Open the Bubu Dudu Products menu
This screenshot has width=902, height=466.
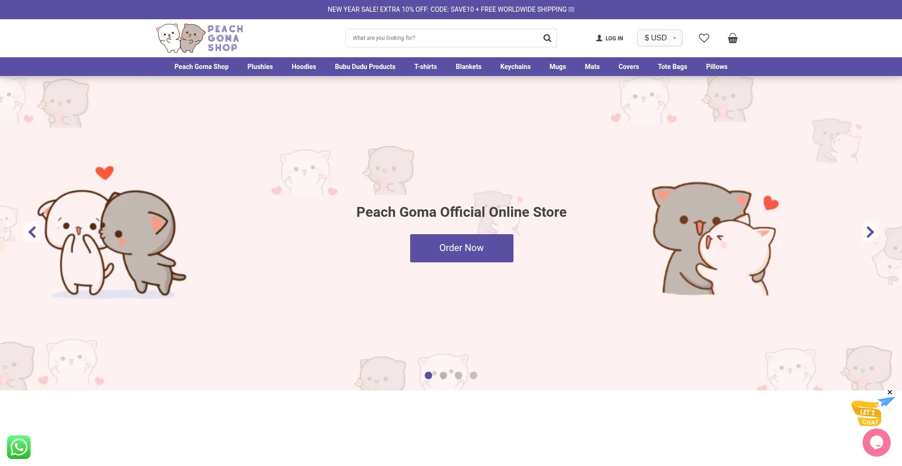click(365, 67)
